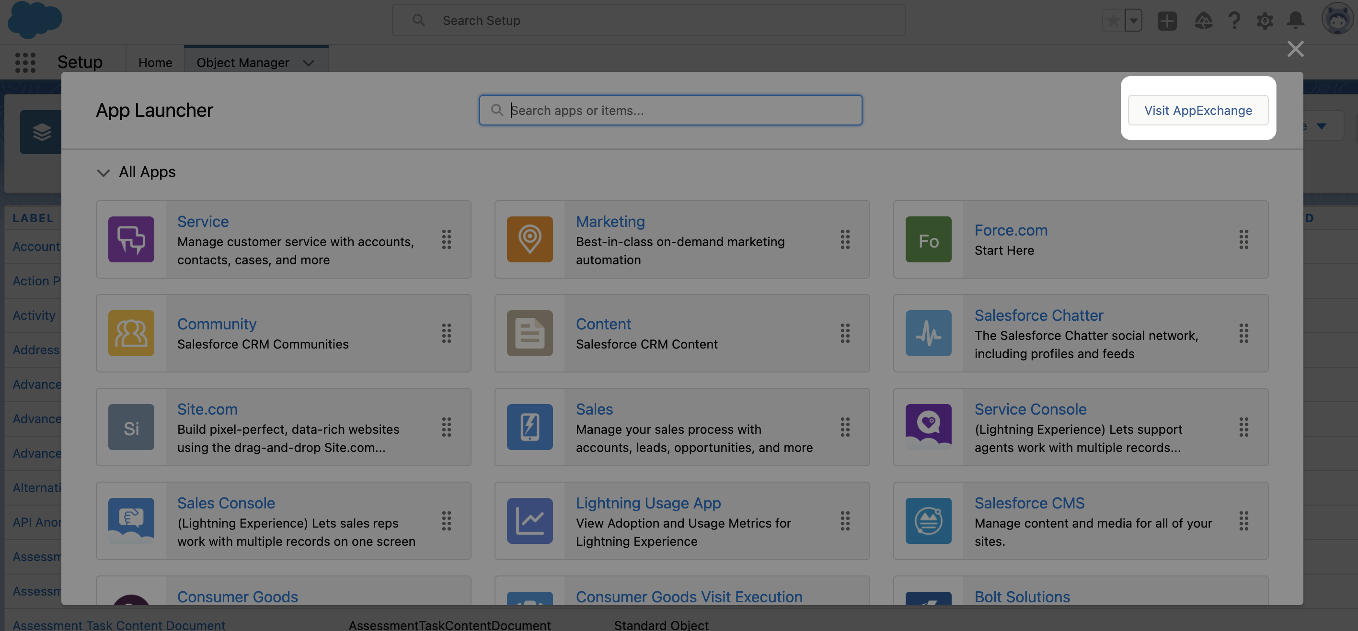Image resolution: width=1358 pixels, height=631 pixels.
Task: Open the Object Manager tab dropdown chevron
Action: pos(309,63)
